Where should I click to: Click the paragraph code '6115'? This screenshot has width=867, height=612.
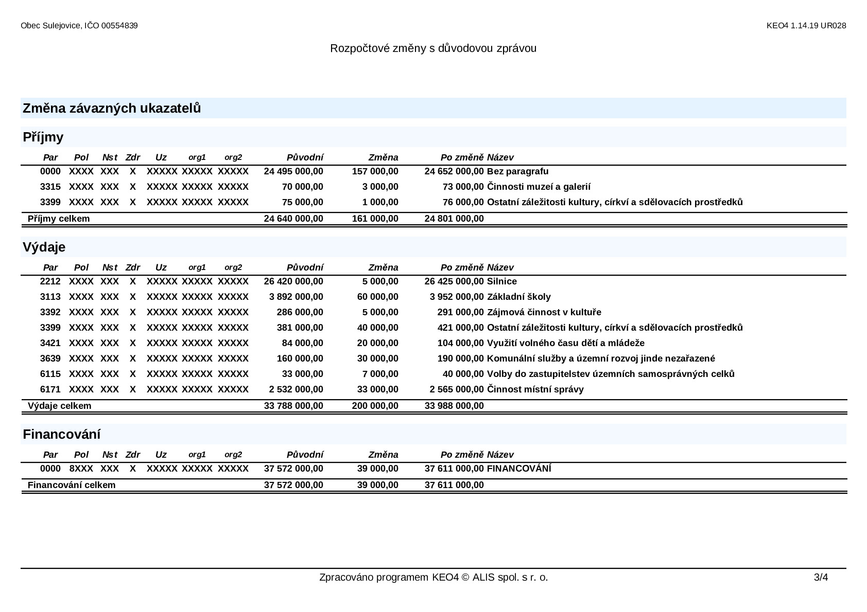pyautogui.click(x=50, y=374)
